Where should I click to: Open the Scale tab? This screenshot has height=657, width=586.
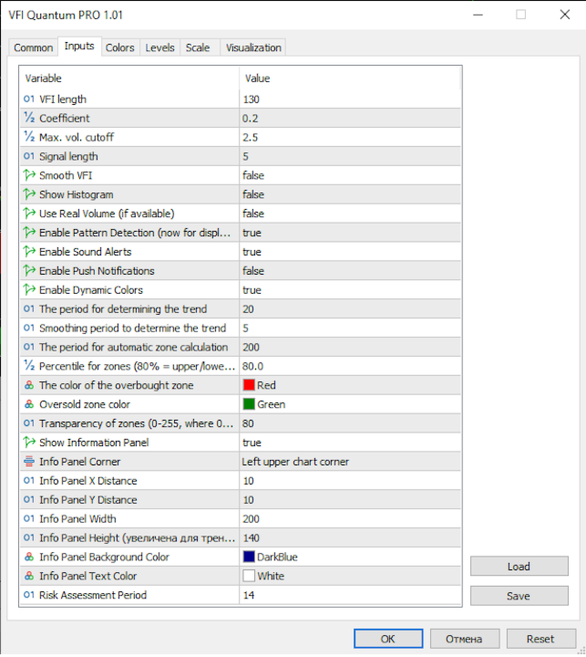198,47
